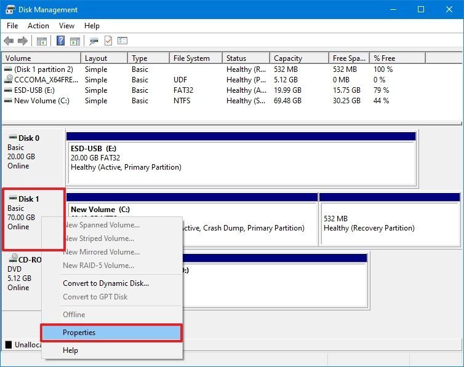Click the Back arrow toolbar icon
Viewport: 464px width, 367px height.
coord(9,41)
